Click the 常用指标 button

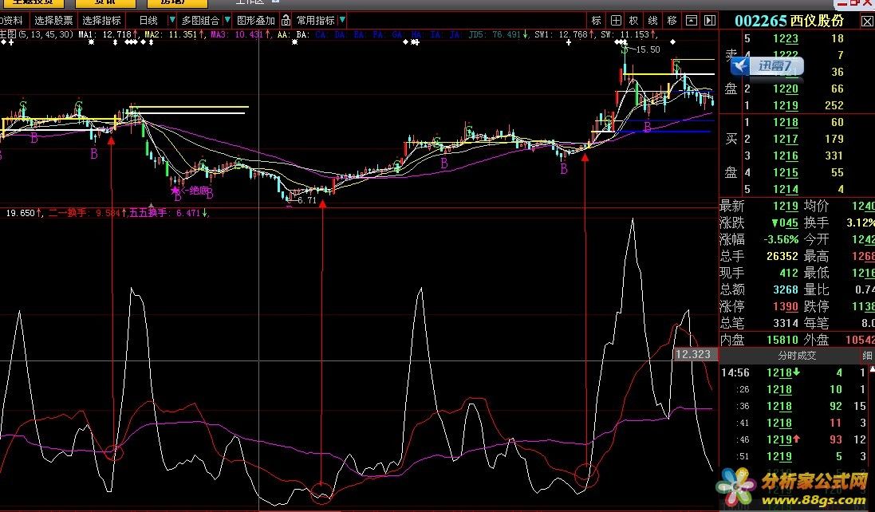click(x=315, y=21)
